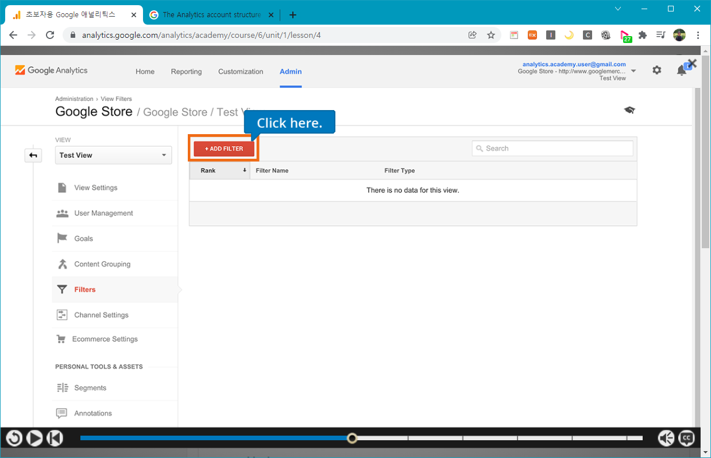Sort by the Rank column header
The width and height of the screenshot is (711, 458).
pos(219,171)
